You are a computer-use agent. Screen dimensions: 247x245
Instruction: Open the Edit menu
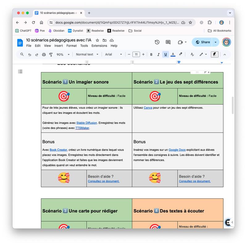click(x=38, y=46)
